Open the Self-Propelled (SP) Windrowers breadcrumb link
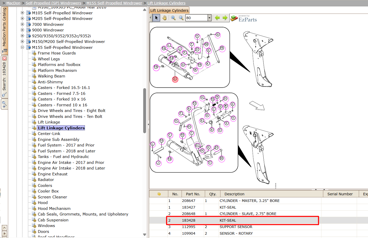Screen dimensions: 368x238 point(53,3)
